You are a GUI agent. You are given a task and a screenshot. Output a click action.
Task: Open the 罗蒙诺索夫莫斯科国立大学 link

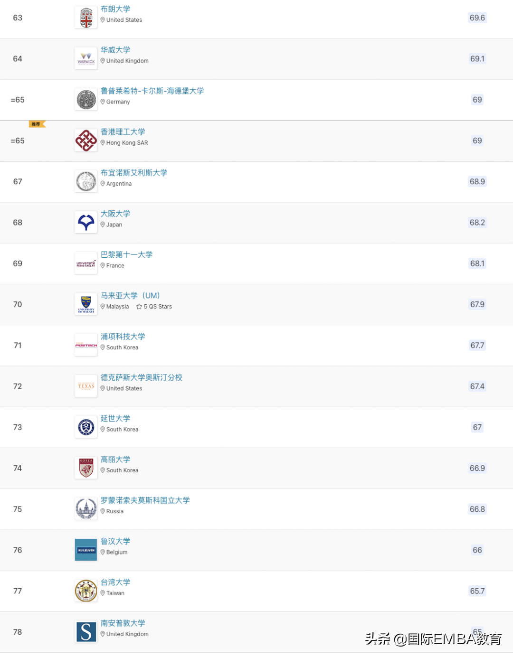[x=145, y=500]
